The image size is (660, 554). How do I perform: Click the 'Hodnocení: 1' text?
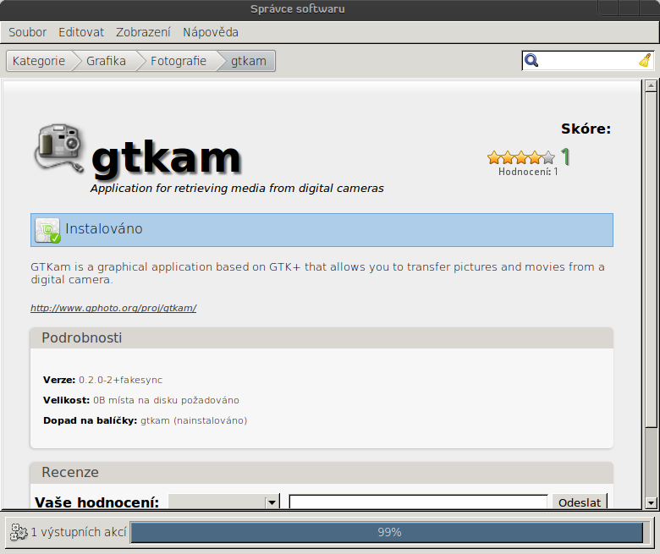(x=528, y=172)
